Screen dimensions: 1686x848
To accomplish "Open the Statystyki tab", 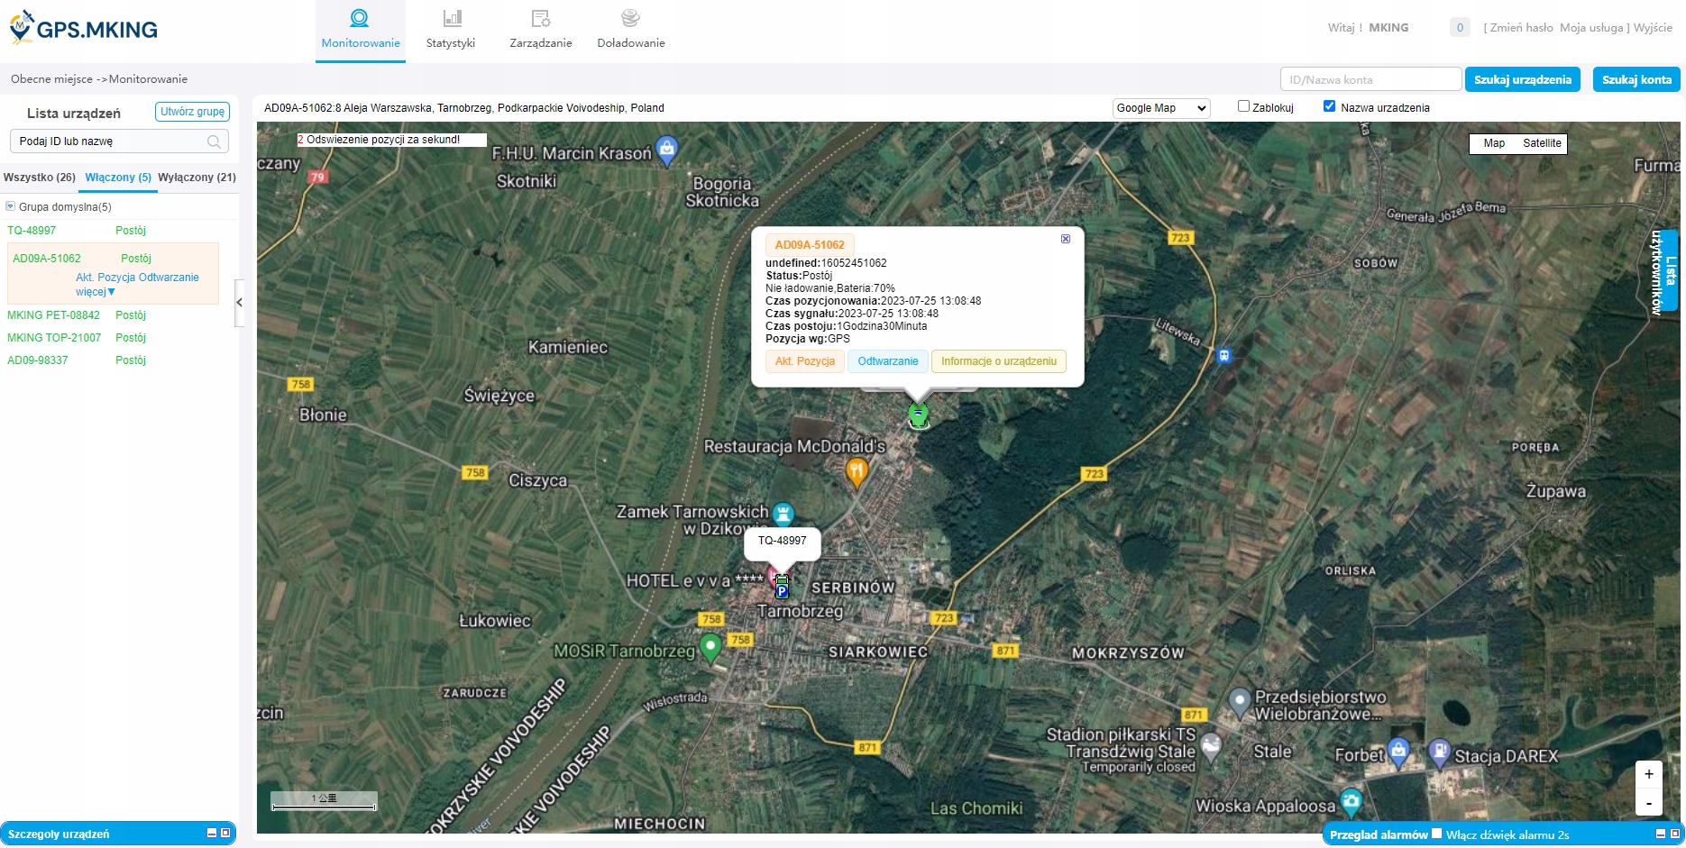I will click(451, 30).
